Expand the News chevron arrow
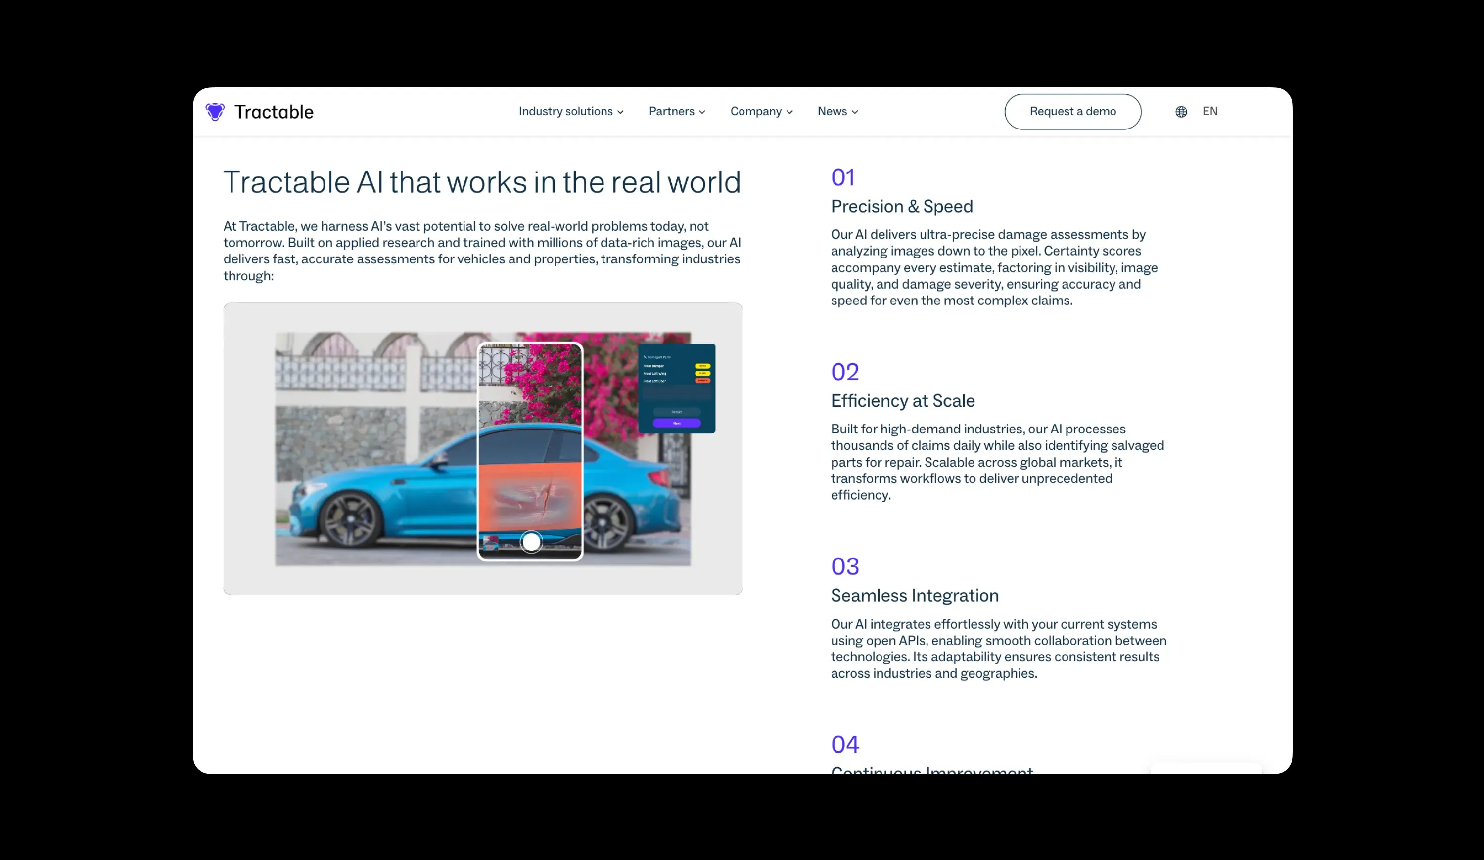This screenshot has width=1484, height=860. [x=854, y=112]
